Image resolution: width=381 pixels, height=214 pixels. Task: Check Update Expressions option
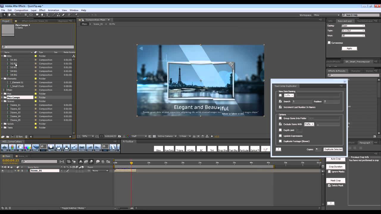point(280,136)
